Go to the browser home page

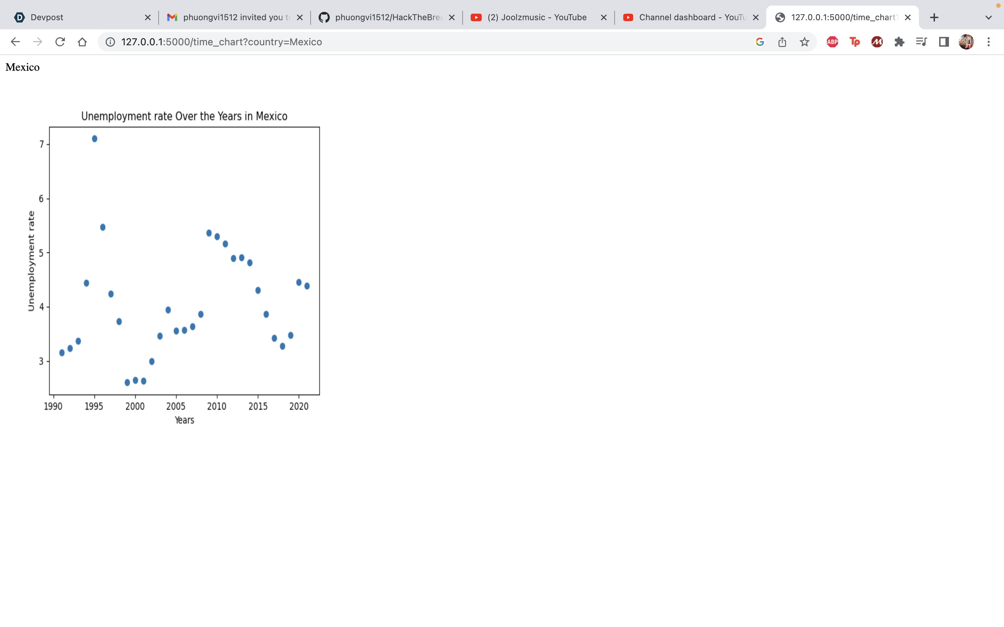click(82, 42)
